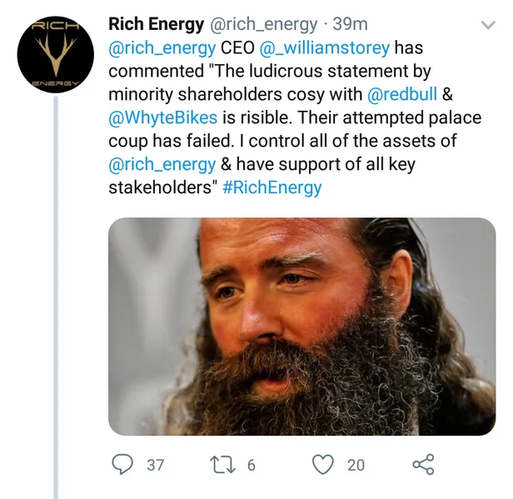Open the #RichEnergy hashtag
Screen dimensions: 513x499
click(271, 187)
